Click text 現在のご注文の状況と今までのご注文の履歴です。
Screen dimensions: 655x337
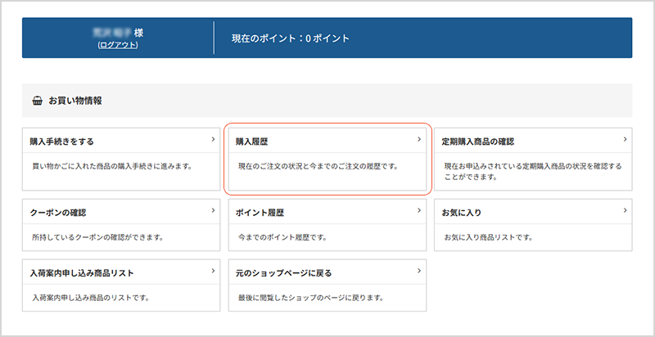pyautogui.click(x=318, y=166)
